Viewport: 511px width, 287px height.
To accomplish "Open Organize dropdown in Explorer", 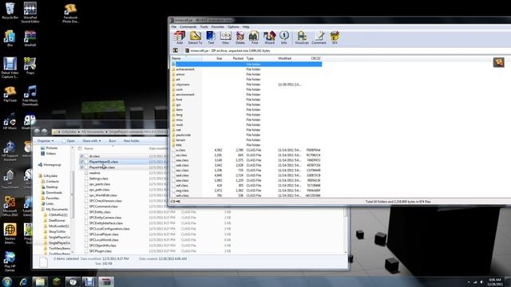I will tap(46, 141).
